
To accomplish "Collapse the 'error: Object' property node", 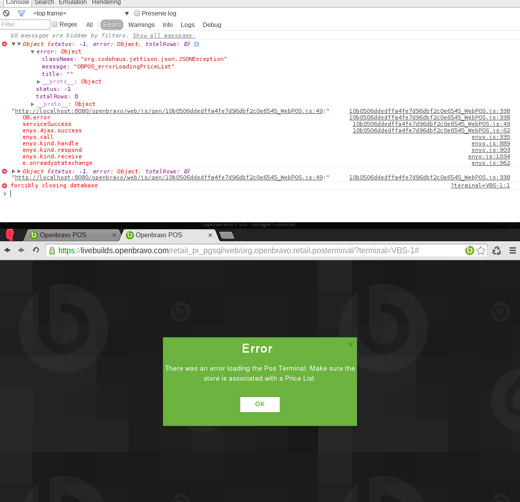I will point(32,52).
